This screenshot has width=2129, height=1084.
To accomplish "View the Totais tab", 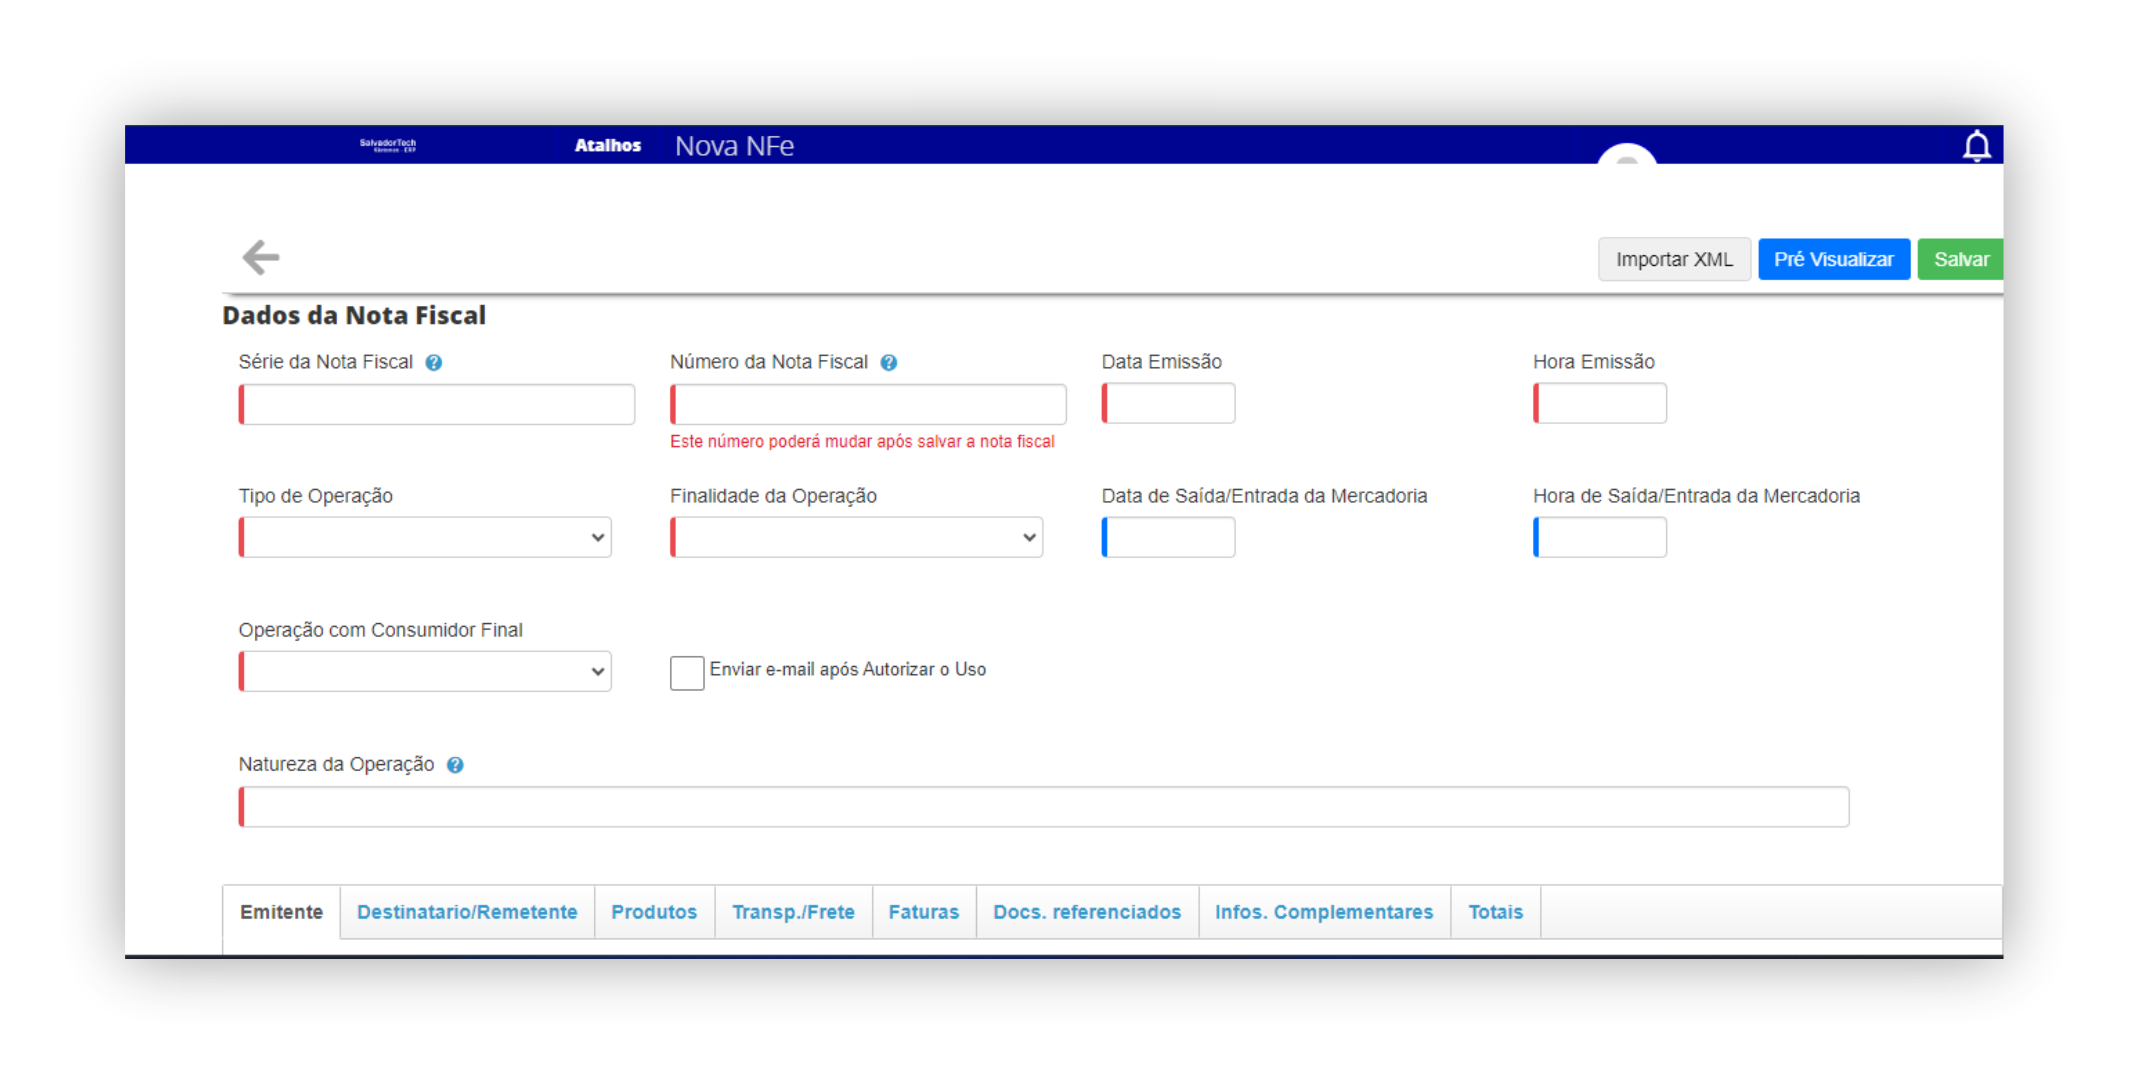I will [x=1495, y=912].
